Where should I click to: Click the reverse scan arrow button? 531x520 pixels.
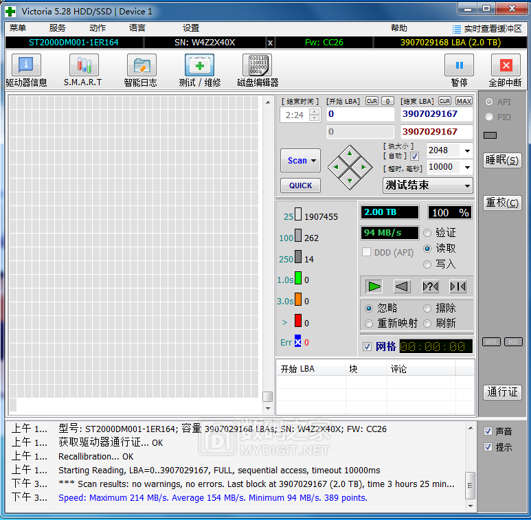point(402,286)
